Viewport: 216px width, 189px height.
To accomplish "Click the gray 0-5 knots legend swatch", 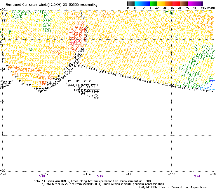I will [131, 3].
